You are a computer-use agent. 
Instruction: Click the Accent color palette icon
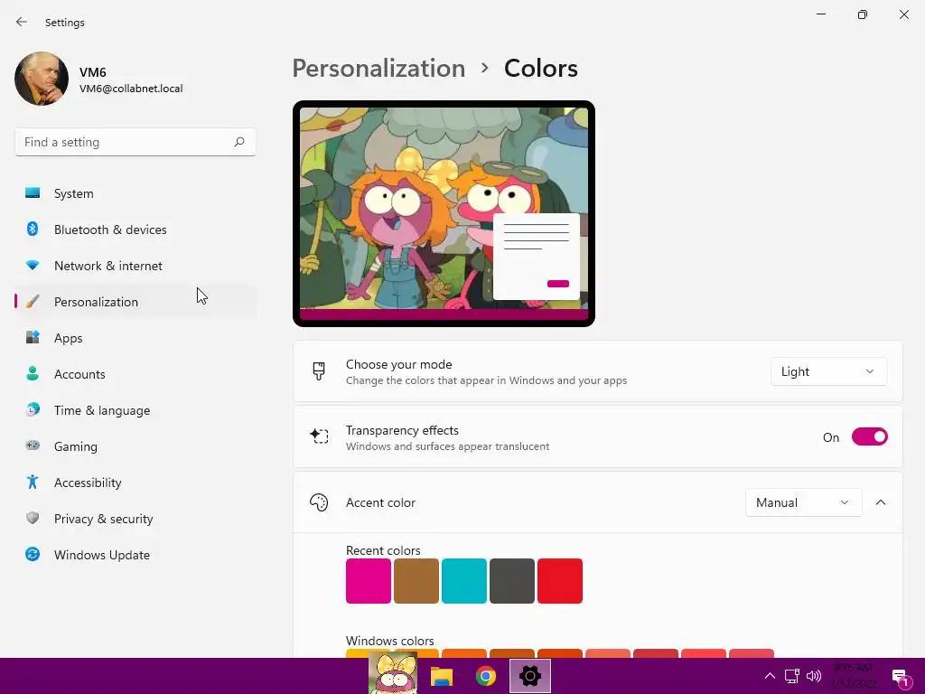[x=319, y=502]
